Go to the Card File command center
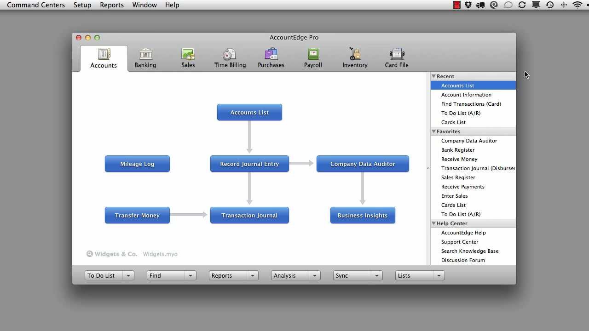 pyautogui.click(x=397, y=58)
